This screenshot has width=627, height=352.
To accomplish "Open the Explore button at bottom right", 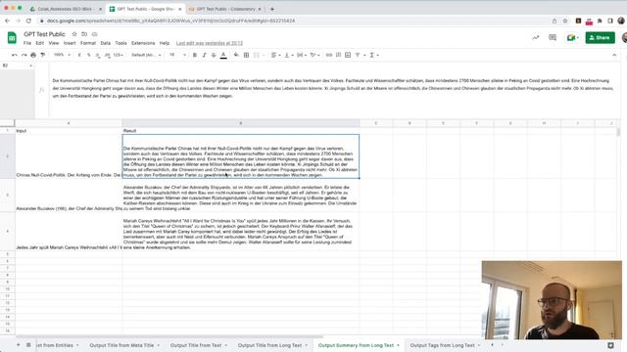I will 610,345.
